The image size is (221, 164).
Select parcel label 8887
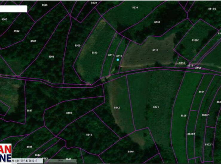point(30,111)
